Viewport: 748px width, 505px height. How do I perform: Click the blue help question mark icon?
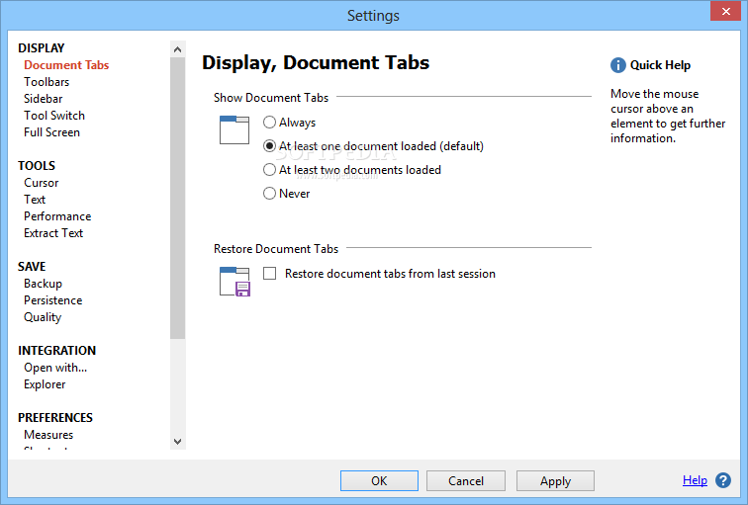tap(722, 480)
